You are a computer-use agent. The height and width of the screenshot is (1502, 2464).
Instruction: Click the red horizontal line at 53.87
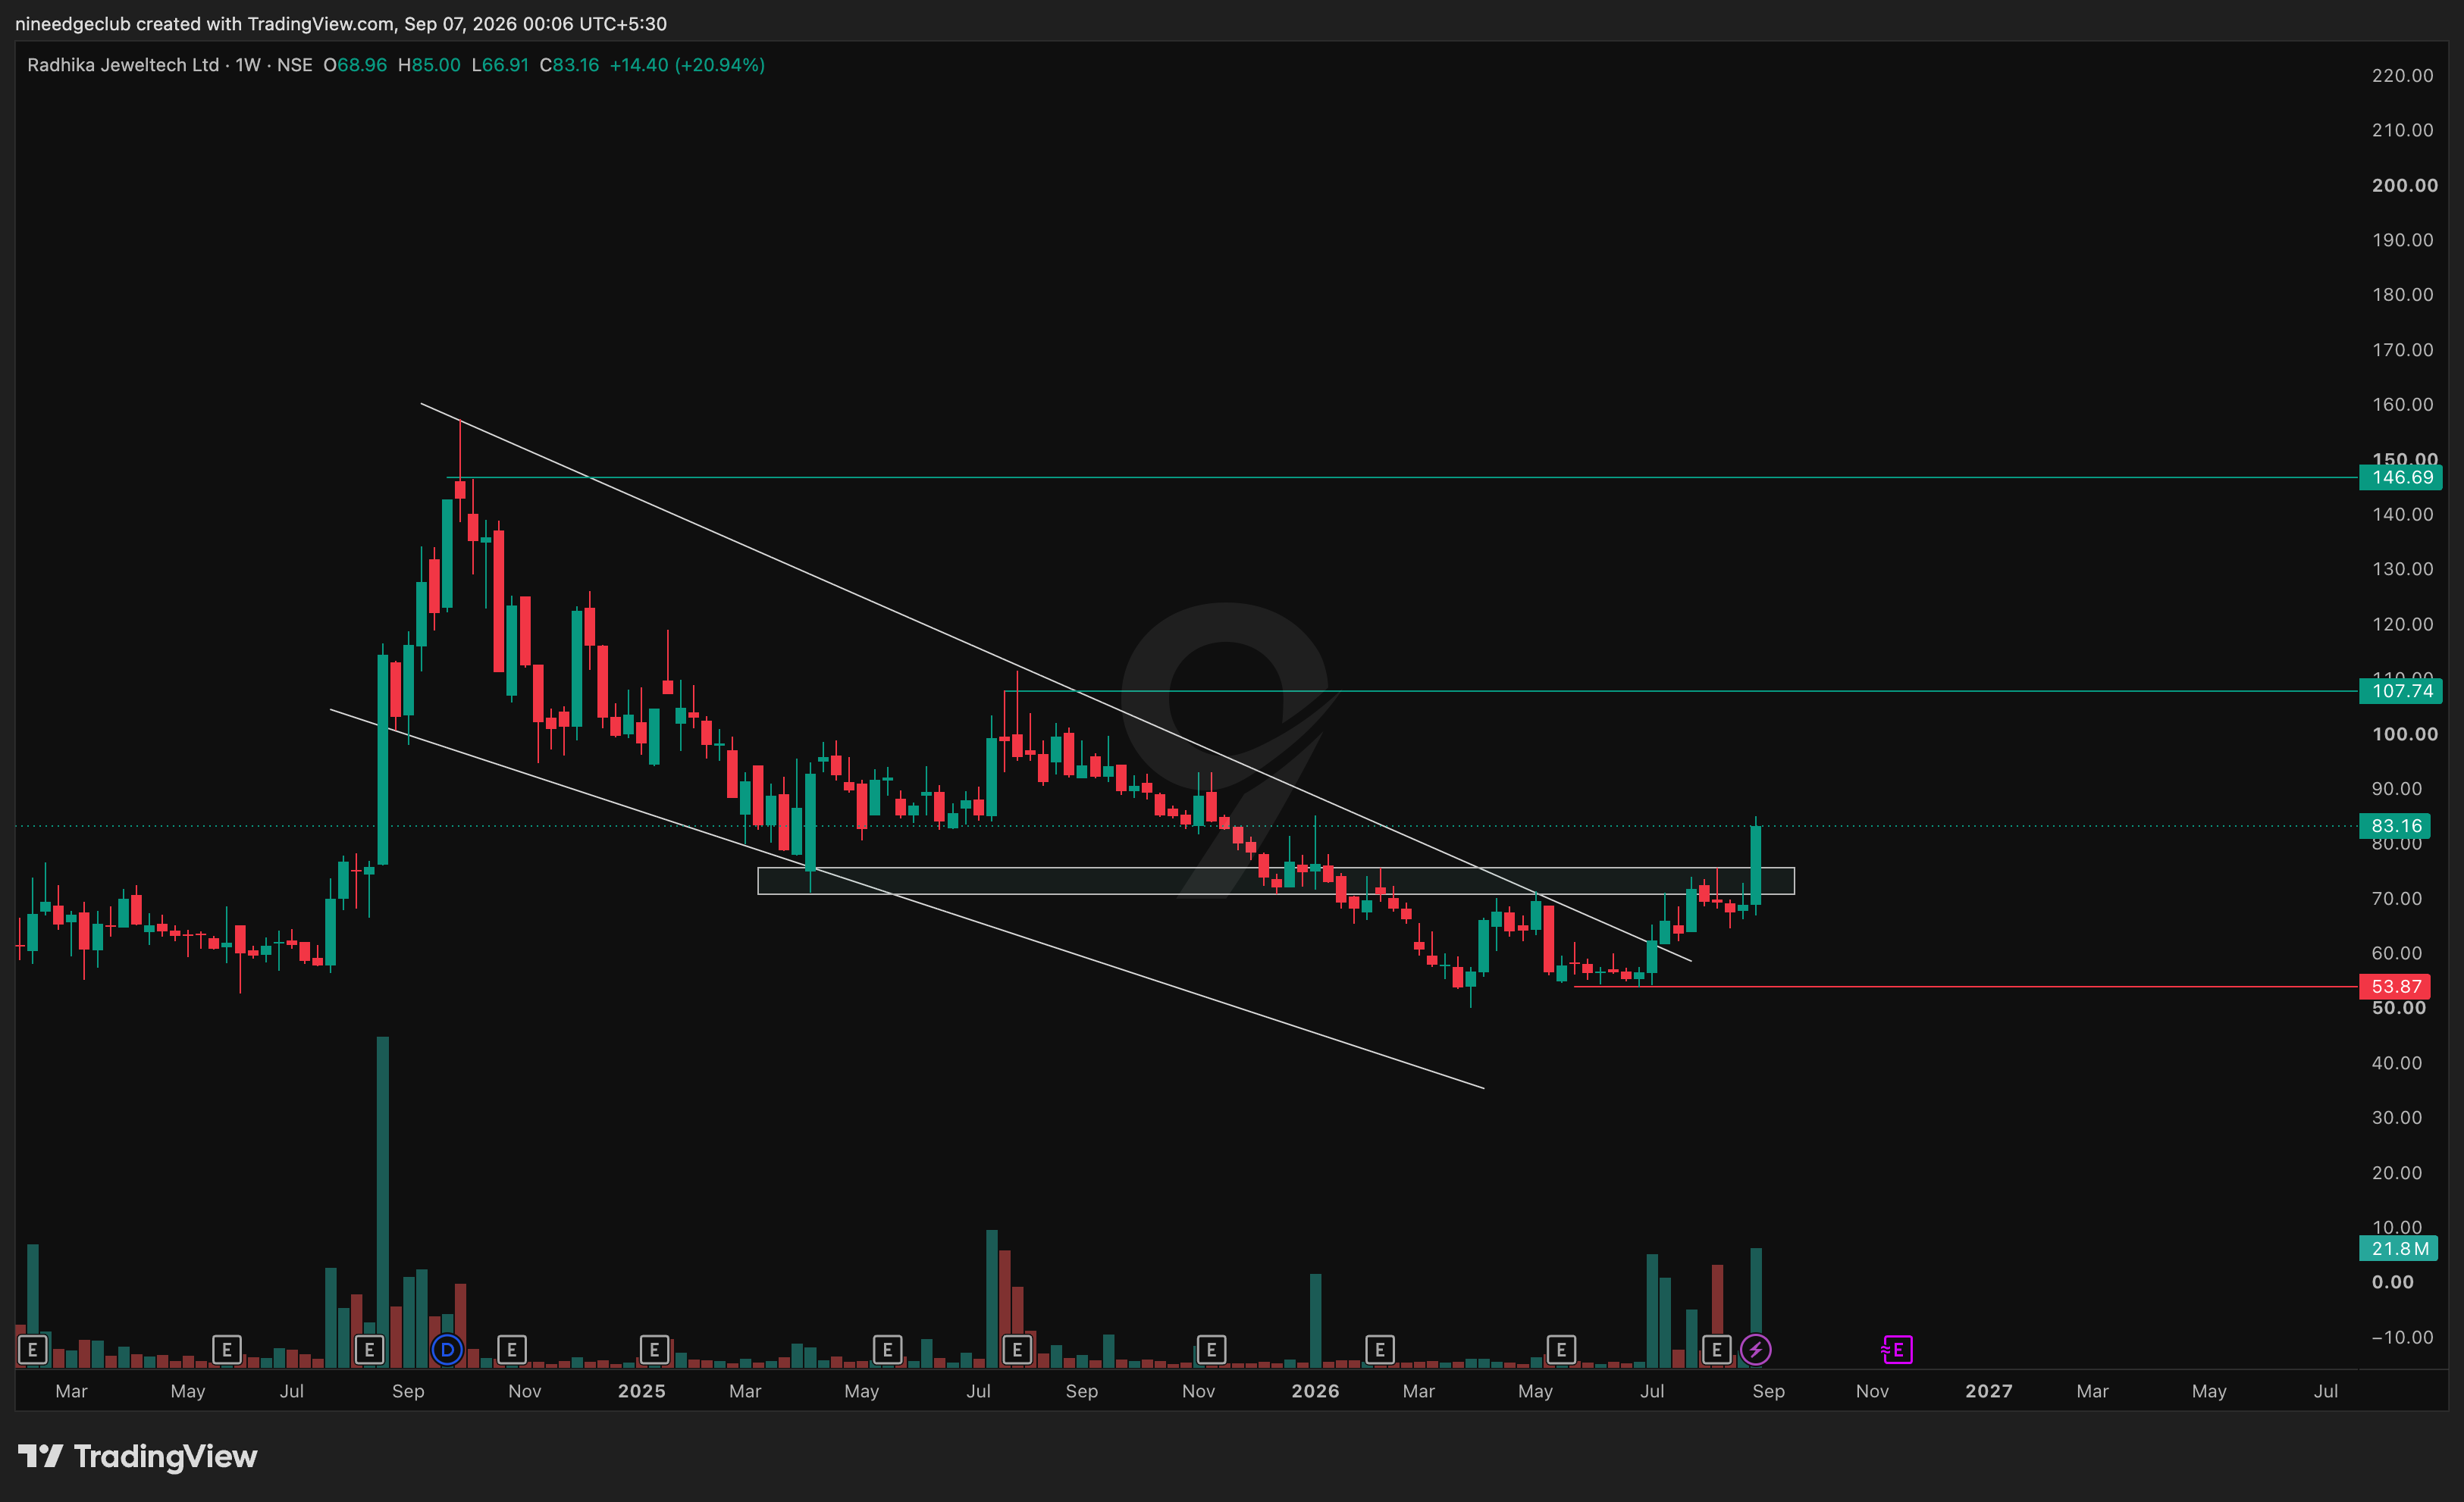pyautogui.click(x=1965, y=987)
